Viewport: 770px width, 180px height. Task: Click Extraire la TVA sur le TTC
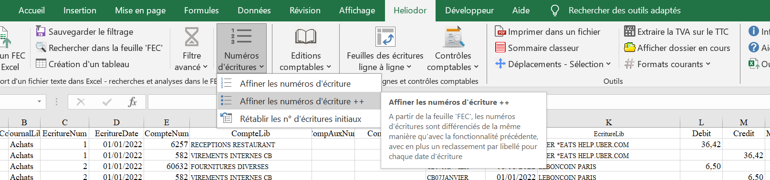coord(676,31)
